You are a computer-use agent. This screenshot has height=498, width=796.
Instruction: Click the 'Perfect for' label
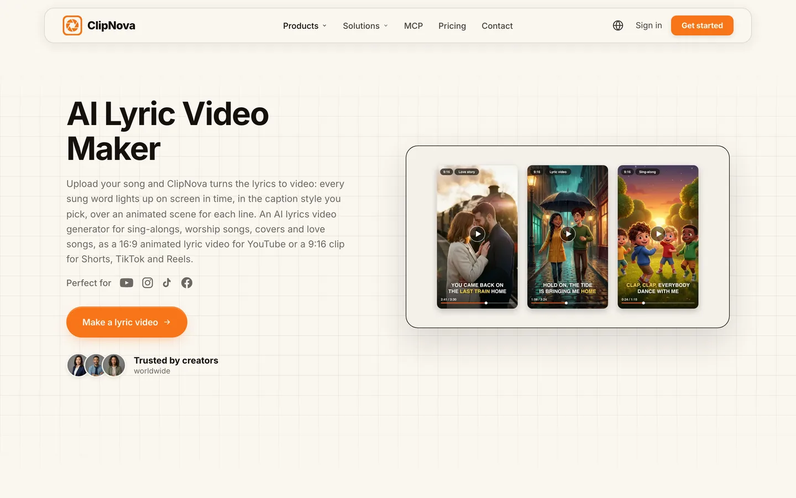pyautogui.click(x=88, y=283)
